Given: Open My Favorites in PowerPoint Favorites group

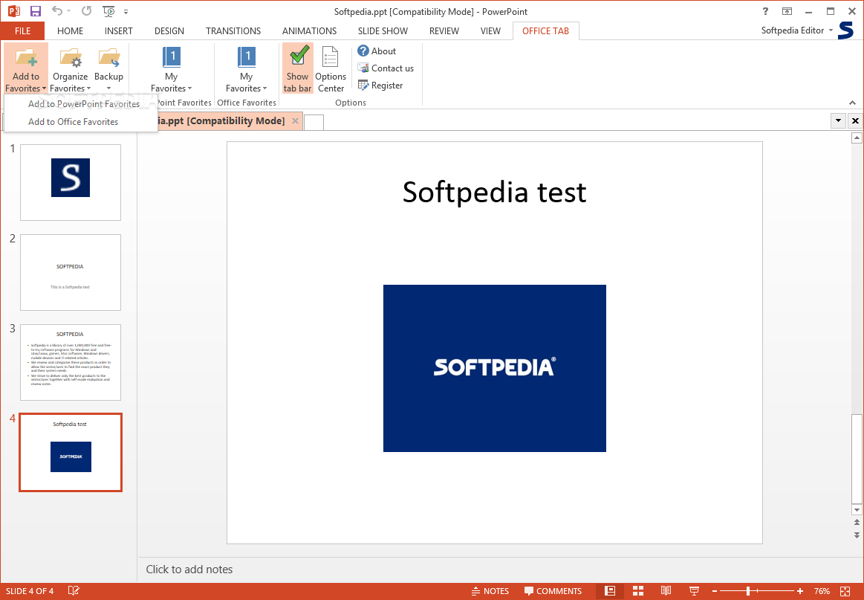Looking at the screenshot, I should tap(172, 69).
